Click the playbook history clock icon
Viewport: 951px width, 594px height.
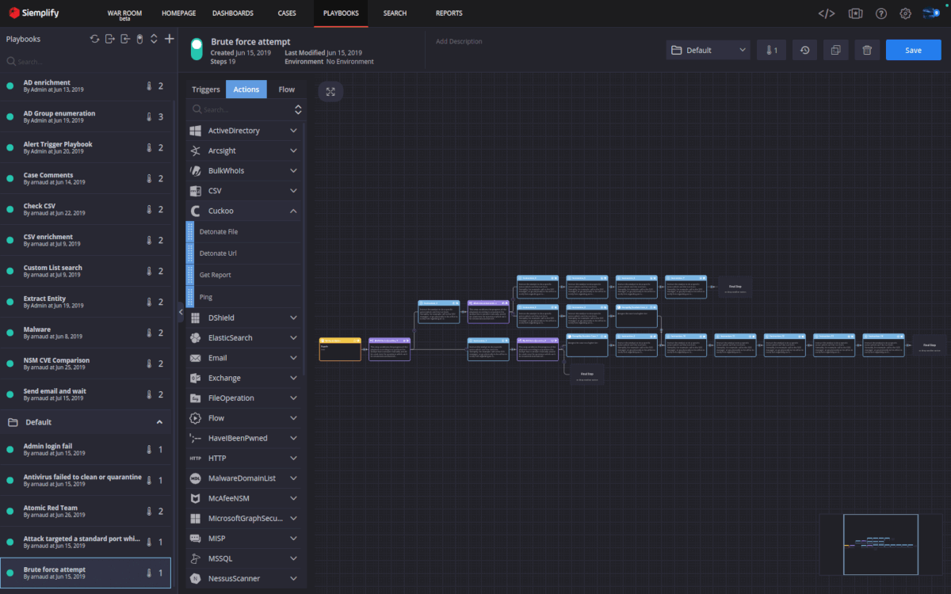click(x=804, y=50)
